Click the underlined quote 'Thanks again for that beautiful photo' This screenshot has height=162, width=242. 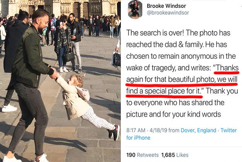182,74
